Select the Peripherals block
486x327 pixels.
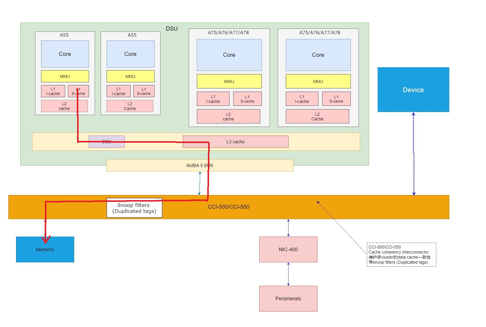288,299
